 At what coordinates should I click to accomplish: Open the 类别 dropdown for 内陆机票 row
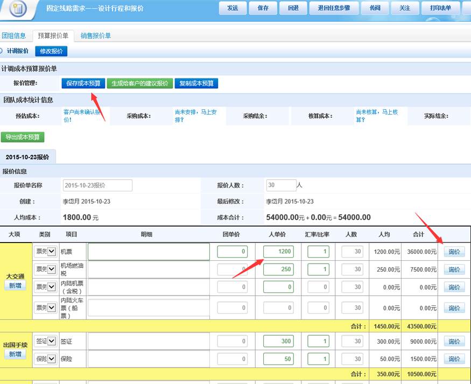click(x=45, y=287)
